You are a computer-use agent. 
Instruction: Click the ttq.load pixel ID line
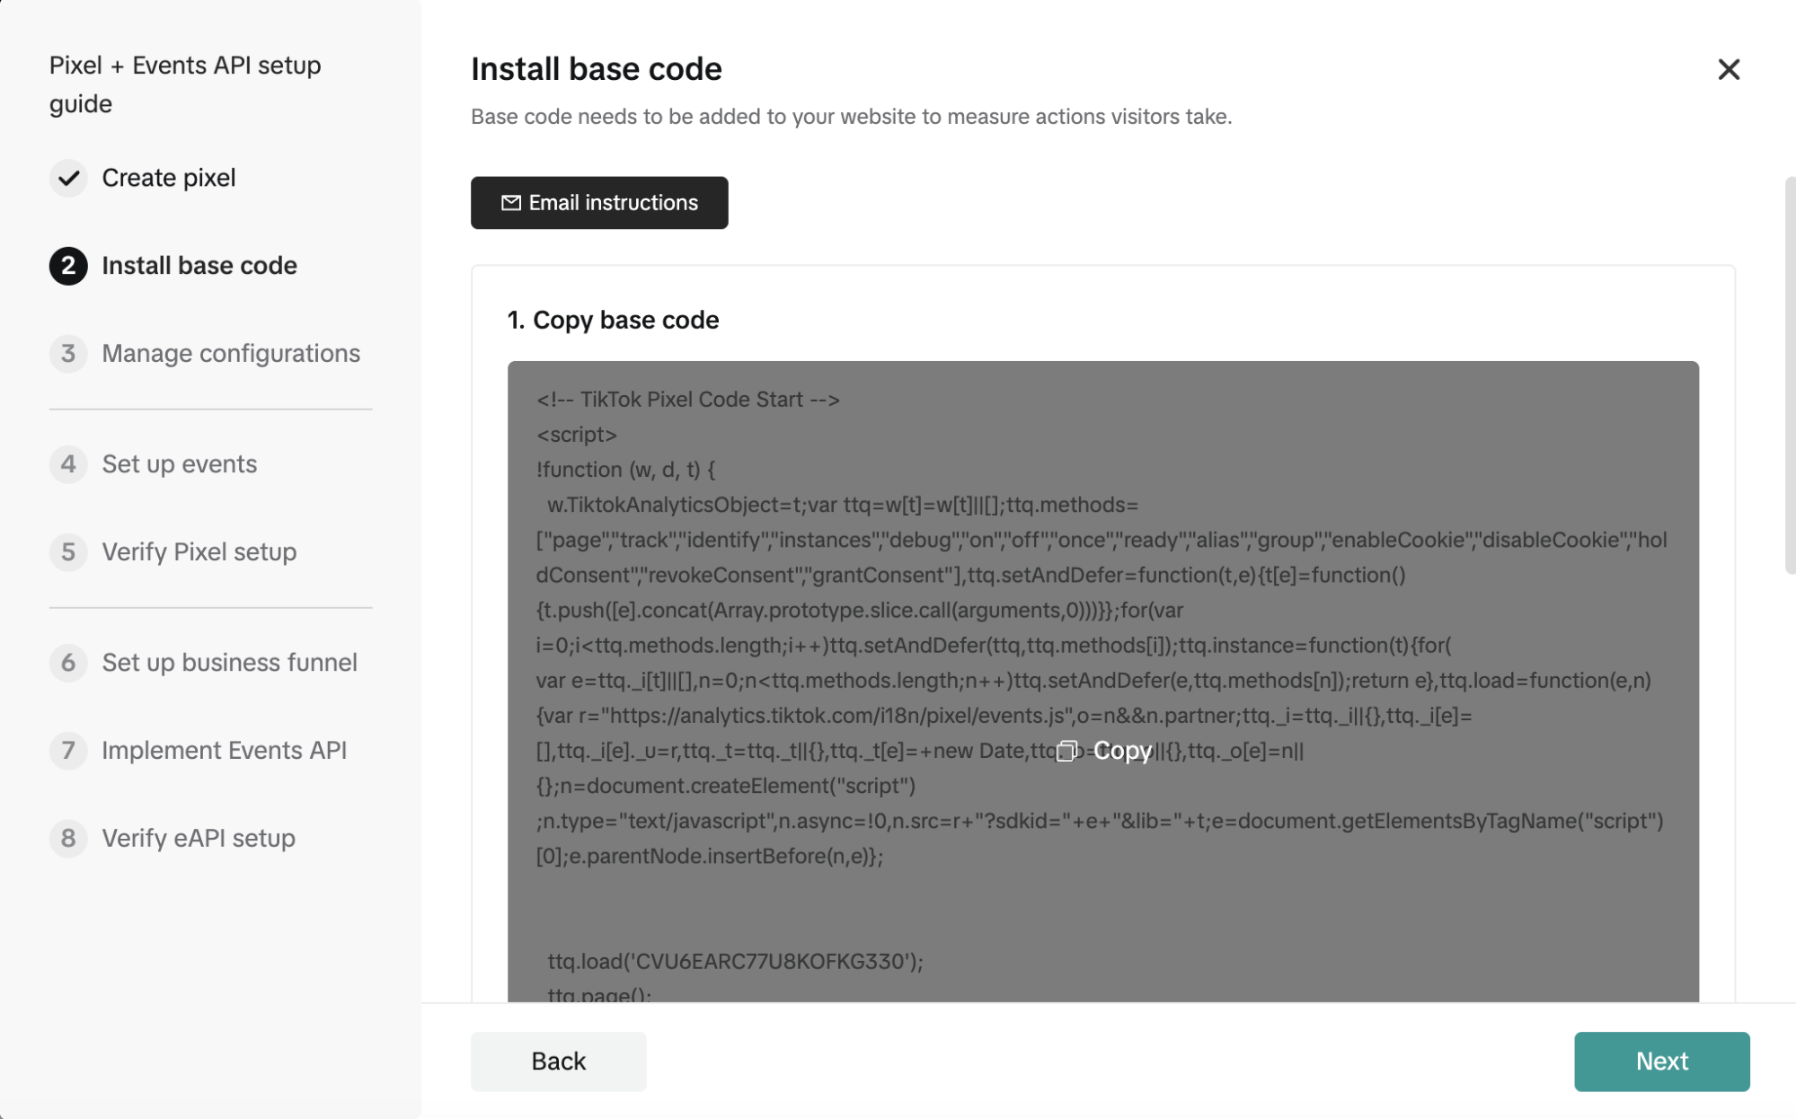735,961
